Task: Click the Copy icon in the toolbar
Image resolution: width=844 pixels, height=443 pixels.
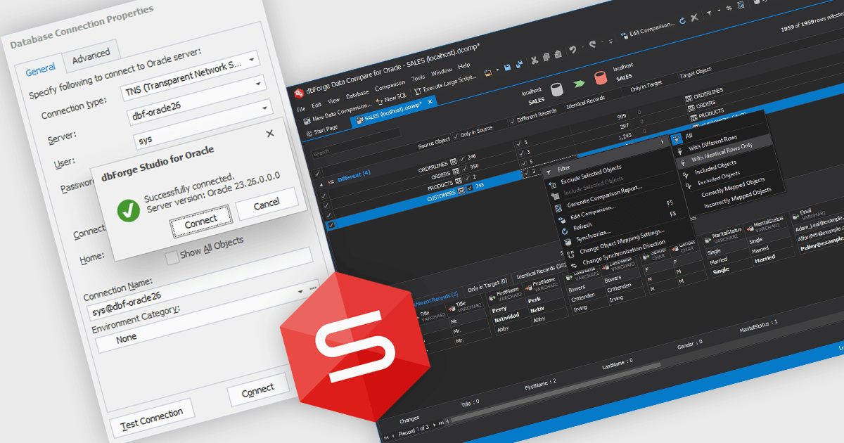Action: click(x=548, y=58)
